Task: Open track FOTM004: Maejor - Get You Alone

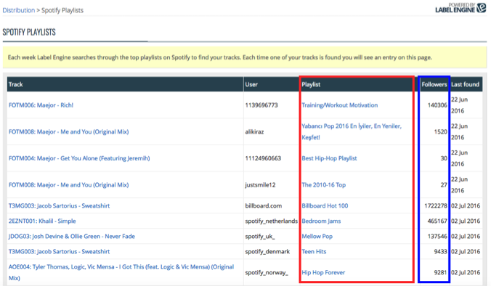Action: point(79,158)
